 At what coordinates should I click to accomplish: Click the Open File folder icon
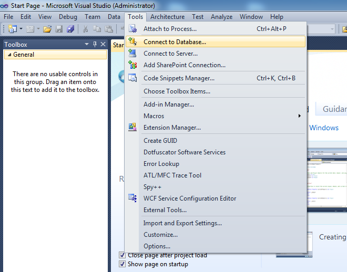pyautogui.click(x=47, y=29)
